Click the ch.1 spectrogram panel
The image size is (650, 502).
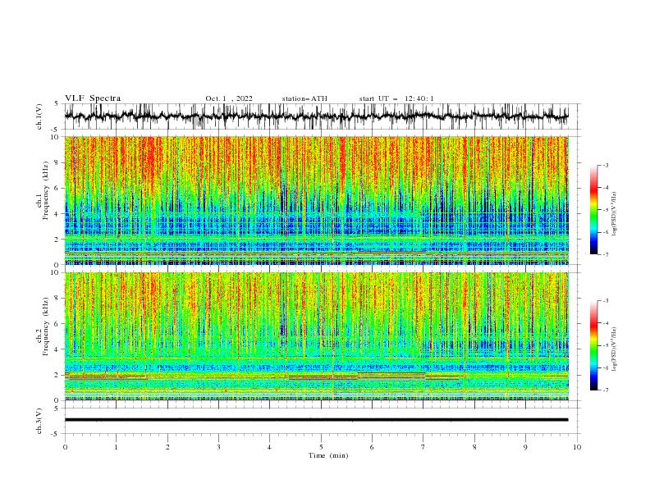[316, 200]
